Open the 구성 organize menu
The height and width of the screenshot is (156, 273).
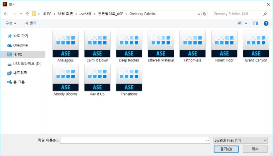11,23
